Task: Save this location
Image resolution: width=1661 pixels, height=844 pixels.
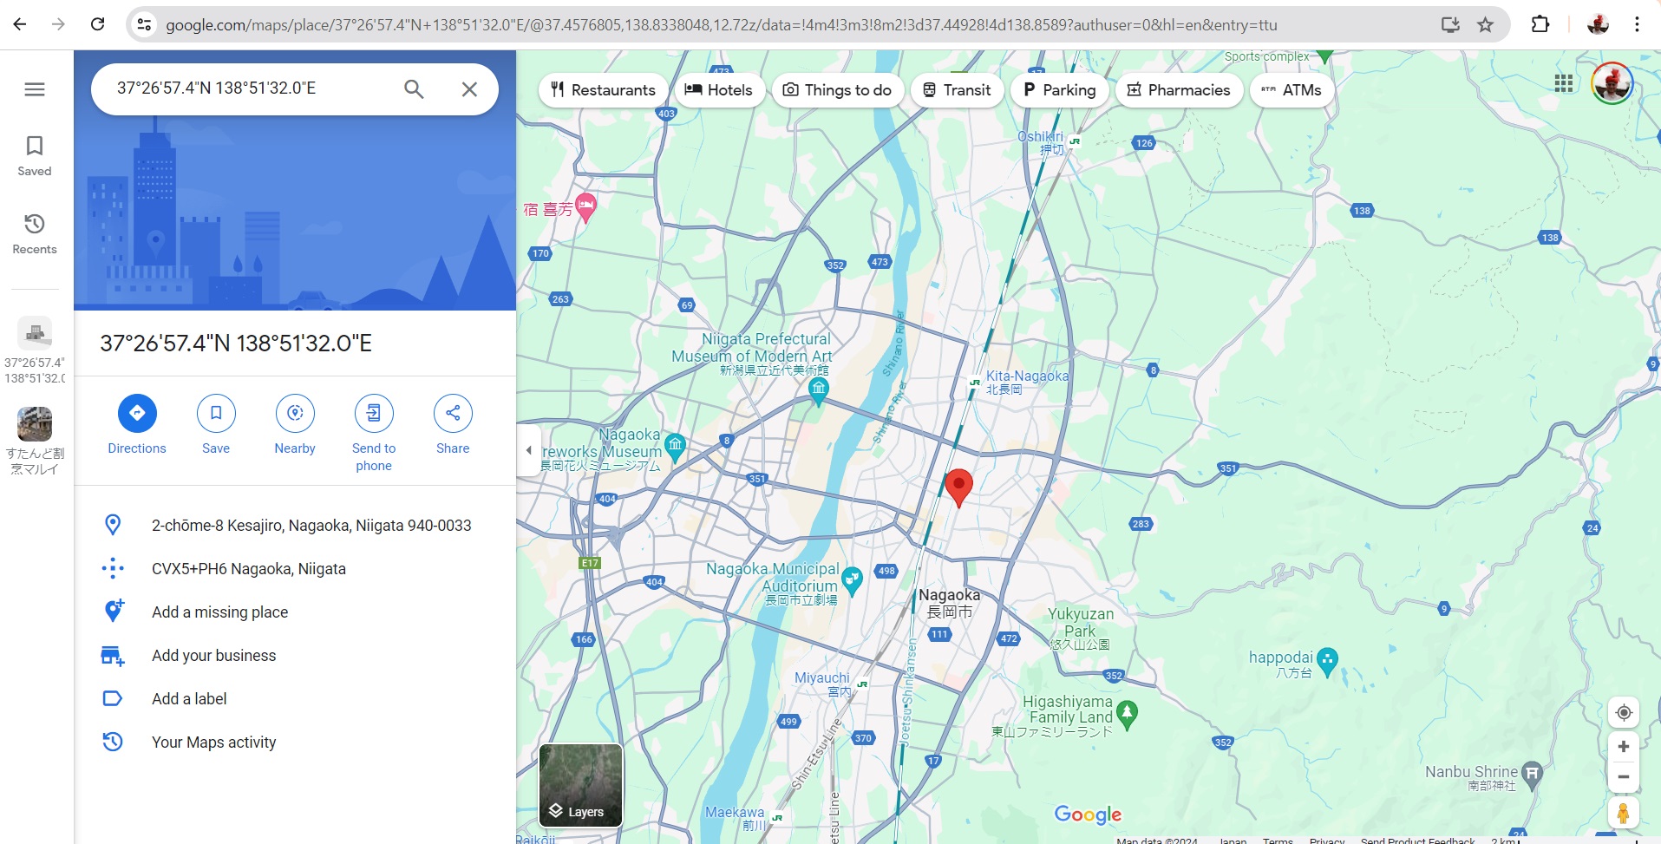Action: click(216, 425)
